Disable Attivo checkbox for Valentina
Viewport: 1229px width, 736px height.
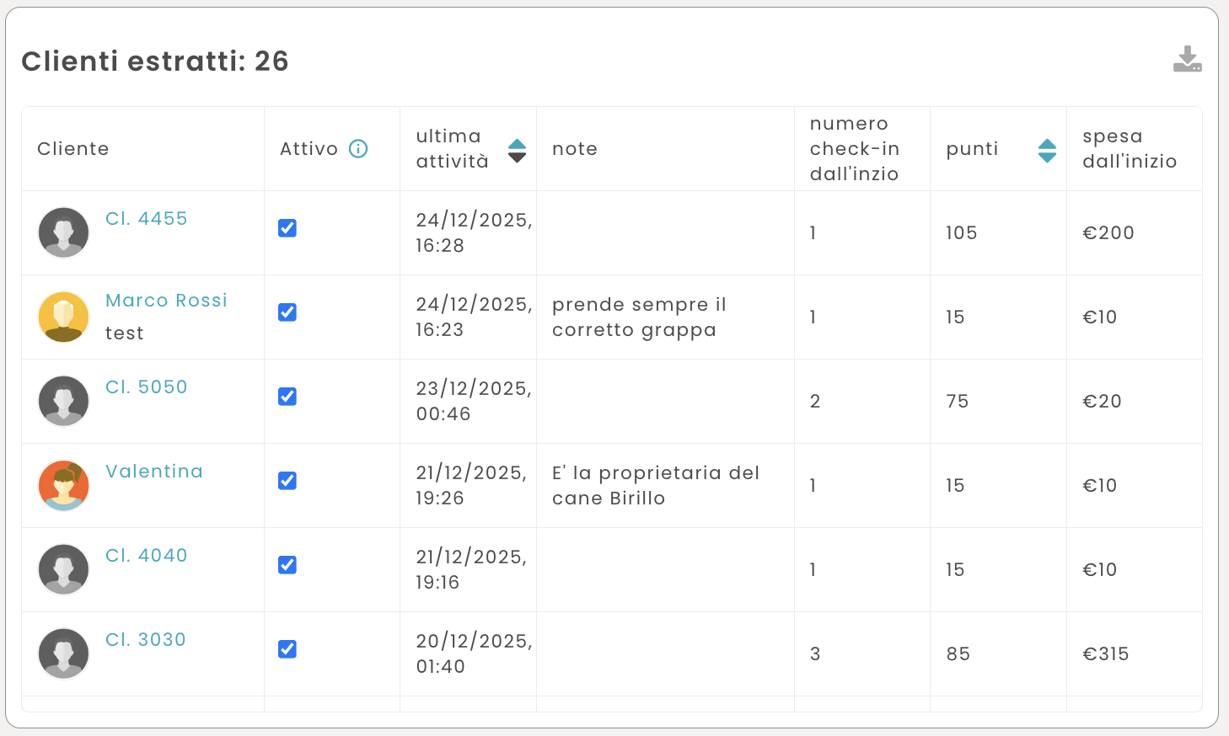point(287,481)
